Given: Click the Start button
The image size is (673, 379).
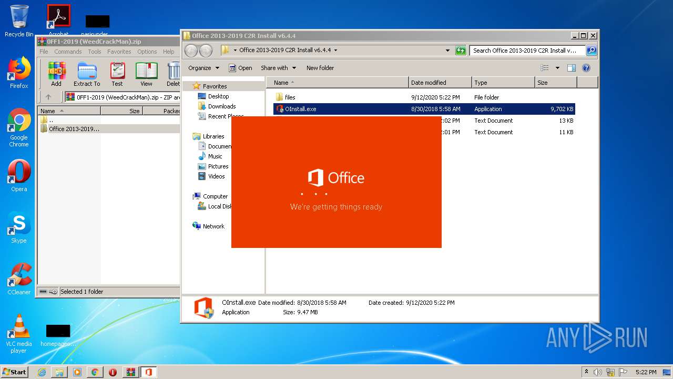Looking at the screenshot, I should pos(15,372).
